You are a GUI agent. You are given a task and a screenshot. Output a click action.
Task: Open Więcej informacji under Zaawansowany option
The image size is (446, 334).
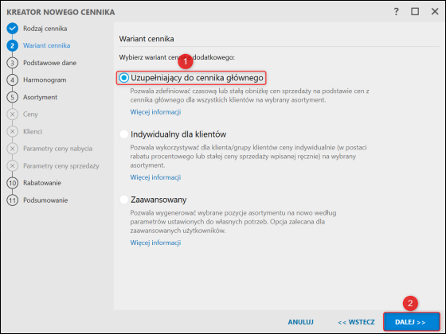point(155,243)
